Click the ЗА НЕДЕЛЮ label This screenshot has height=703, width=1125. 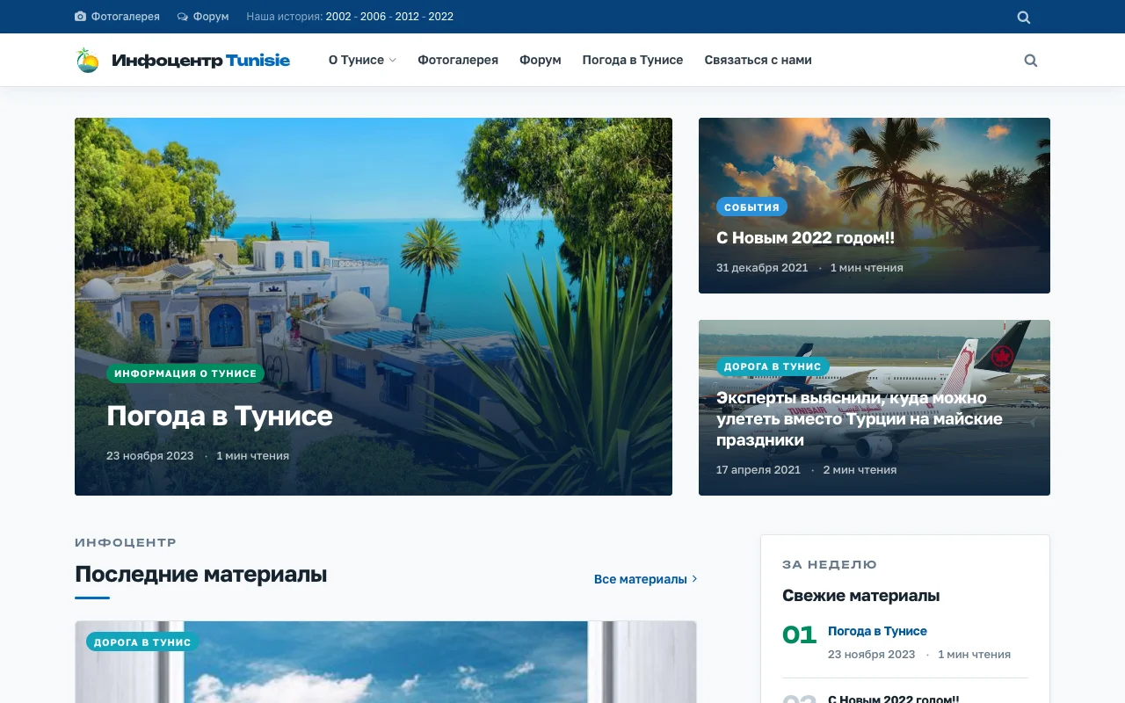tap(830, 565)
